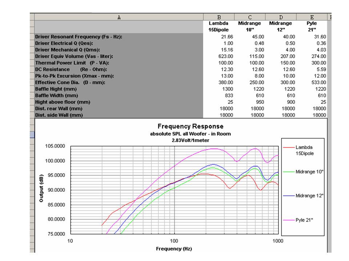Select 'Driver Mechanical Q (Qms)' label cell
Viewport: 349px width, 261px height.
119,50
